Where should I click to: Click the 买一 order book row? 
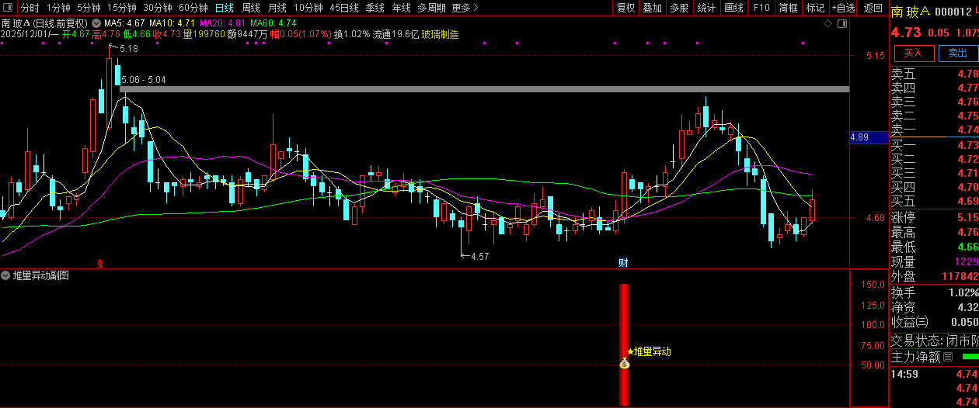(934, 145)
